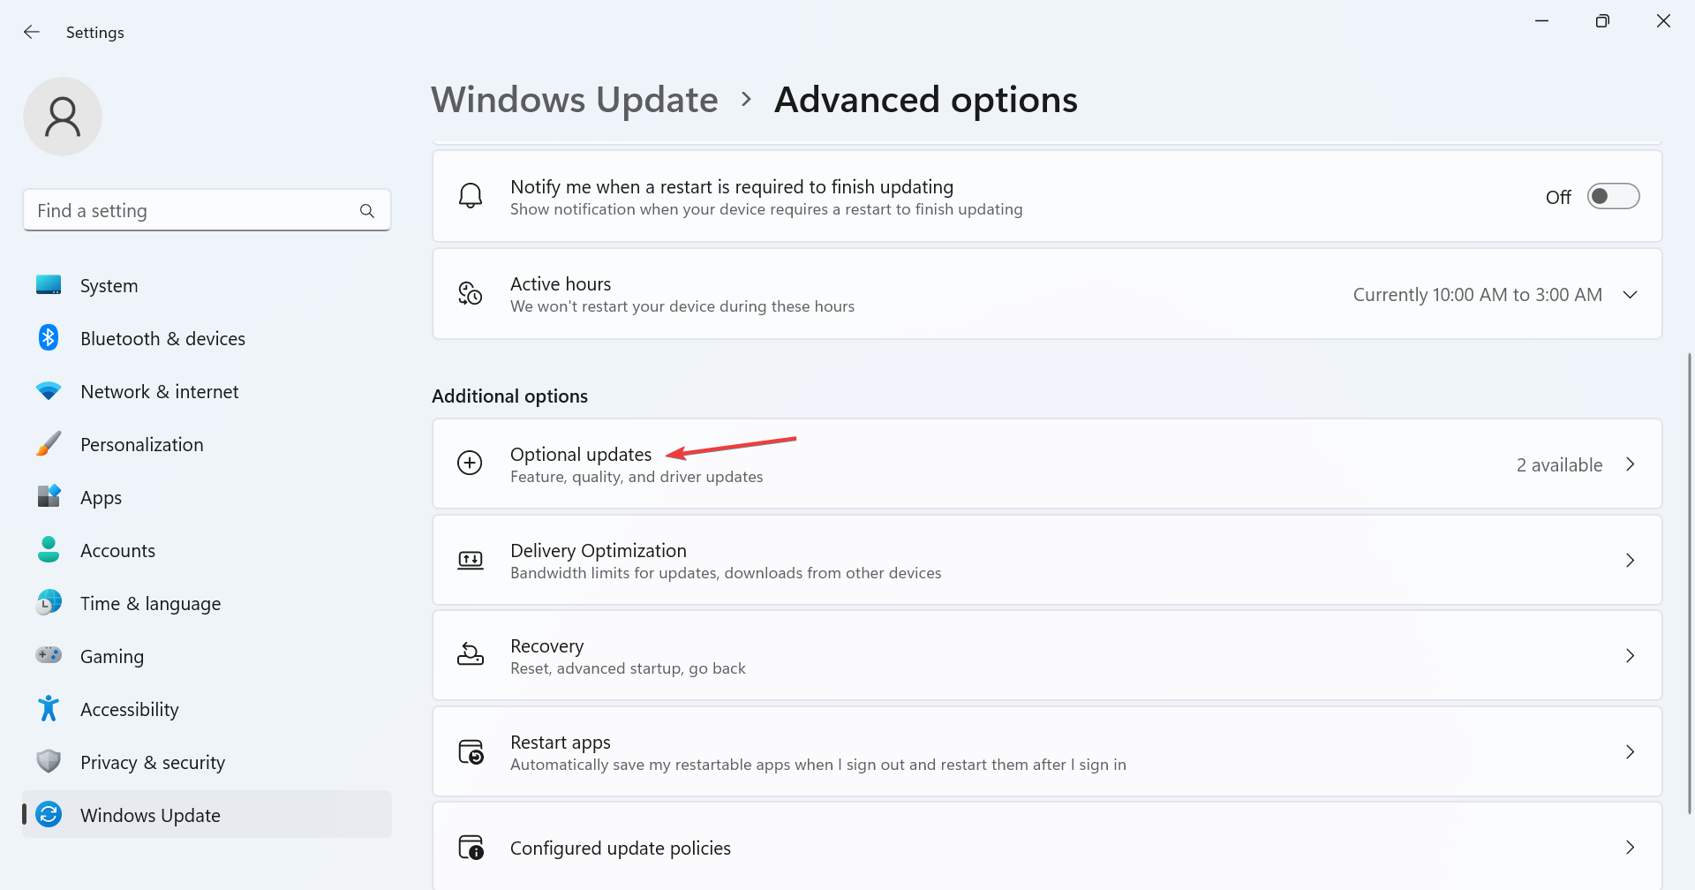Click '2 available' text
The image size is (1695, 890).
1559,464
